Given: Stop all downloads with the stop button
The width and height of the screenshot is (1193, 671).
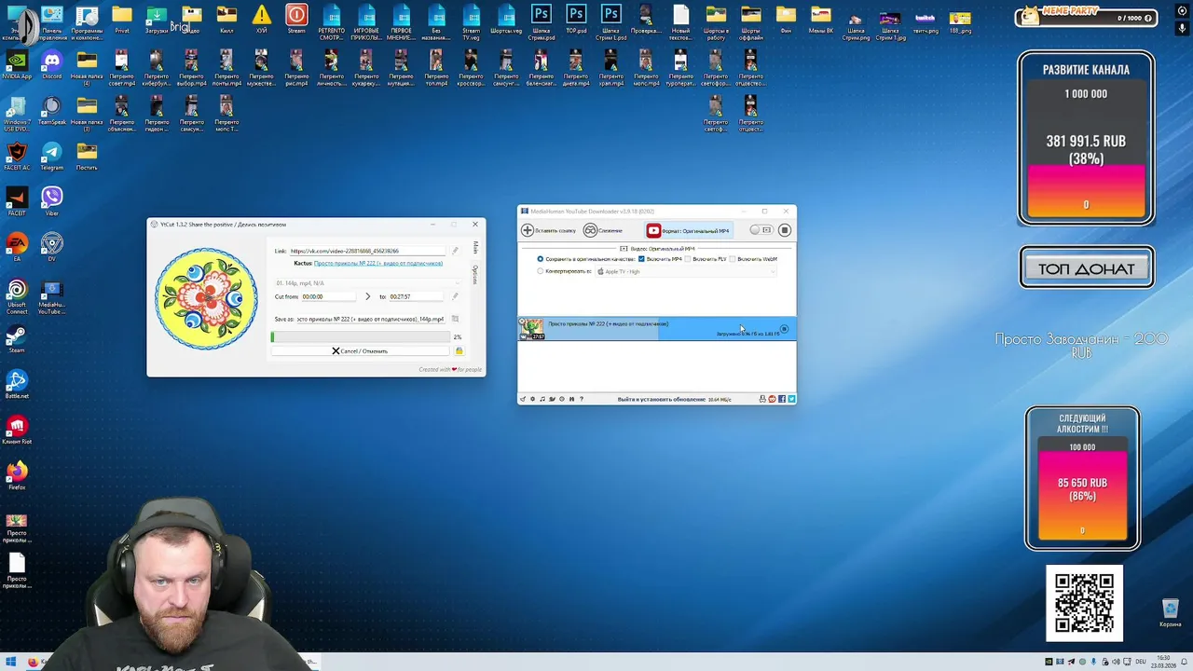Looking at the screenshot, I should [785, 230].
